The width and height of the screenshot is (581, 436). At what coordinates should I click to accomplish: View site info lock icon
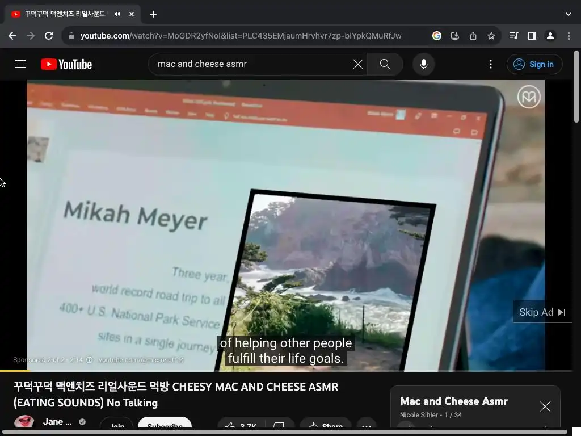click(x=71, y=36)
